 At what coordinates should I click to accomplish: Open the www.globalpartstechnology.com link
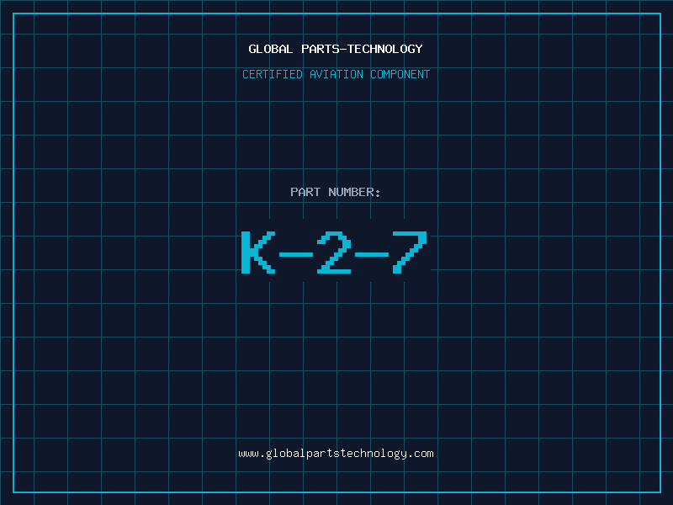pos(336,454)
